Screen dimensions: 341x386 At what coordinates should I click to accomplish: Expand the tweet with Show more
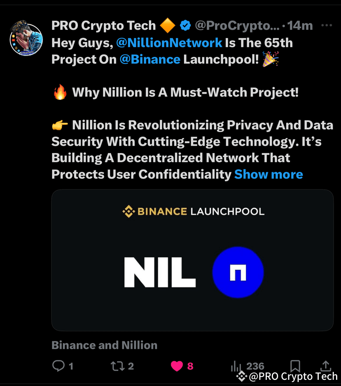269,174
